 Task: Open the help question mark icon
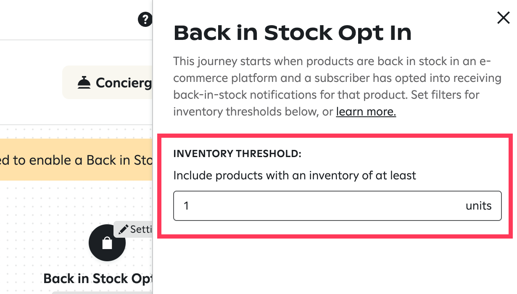(x=145, y=19)
